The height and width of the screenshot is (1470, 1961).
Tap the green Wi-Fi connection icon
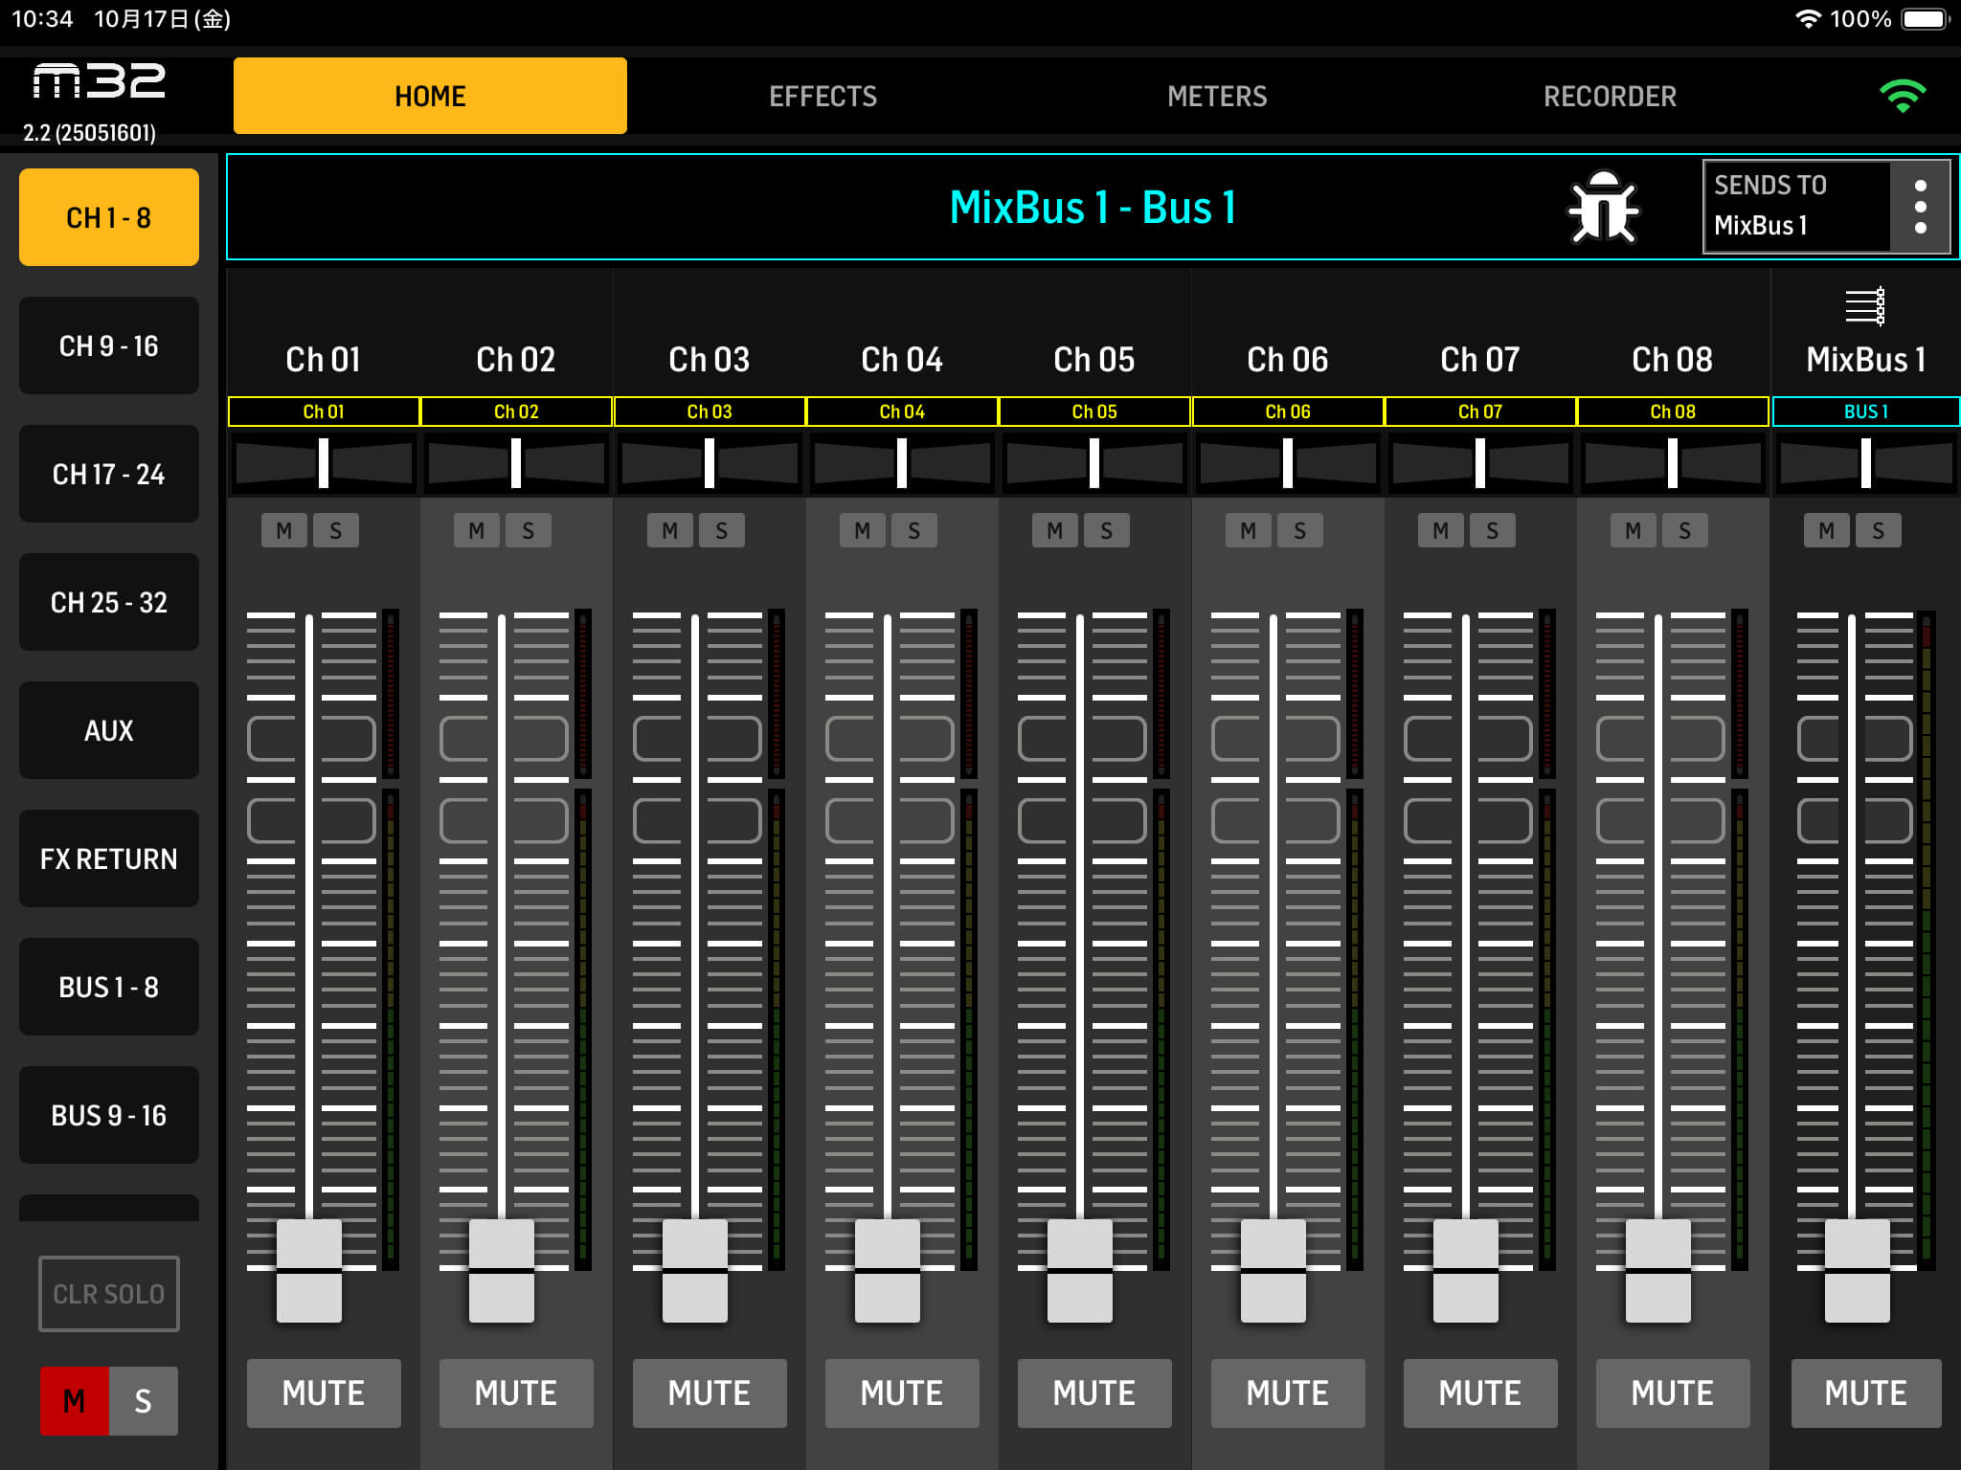pyautogui.click(x=1902, y=96)
